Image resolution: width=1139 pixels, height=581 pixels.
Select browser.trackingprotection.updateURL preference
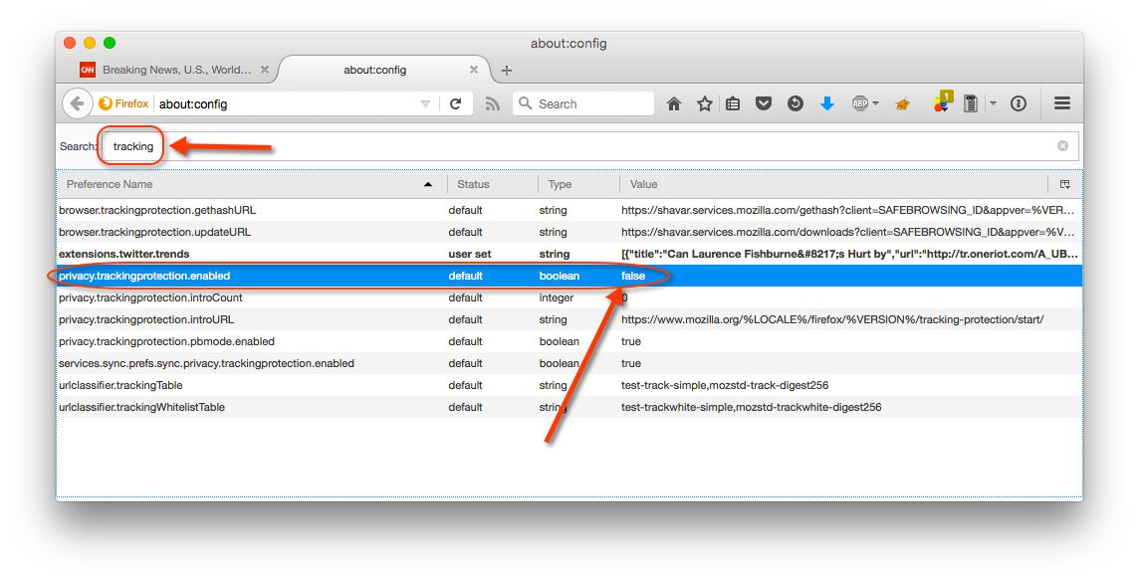point(569,232)
